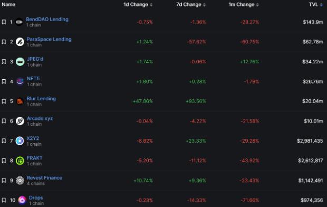Sort by 1d Change column arrows

pos(151,5)
